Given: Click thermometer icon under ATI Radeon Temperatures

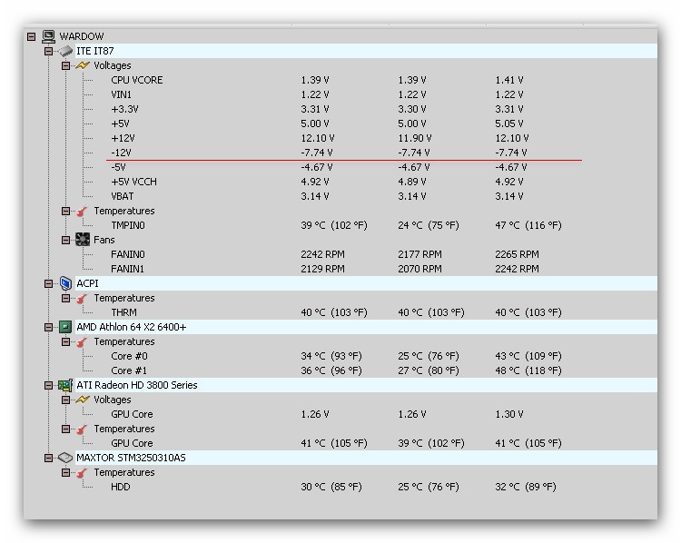Looking at the screenshot, I should [82, 429].
